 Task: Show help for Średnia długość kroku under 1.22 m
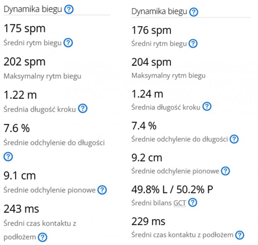pos(83,108)
